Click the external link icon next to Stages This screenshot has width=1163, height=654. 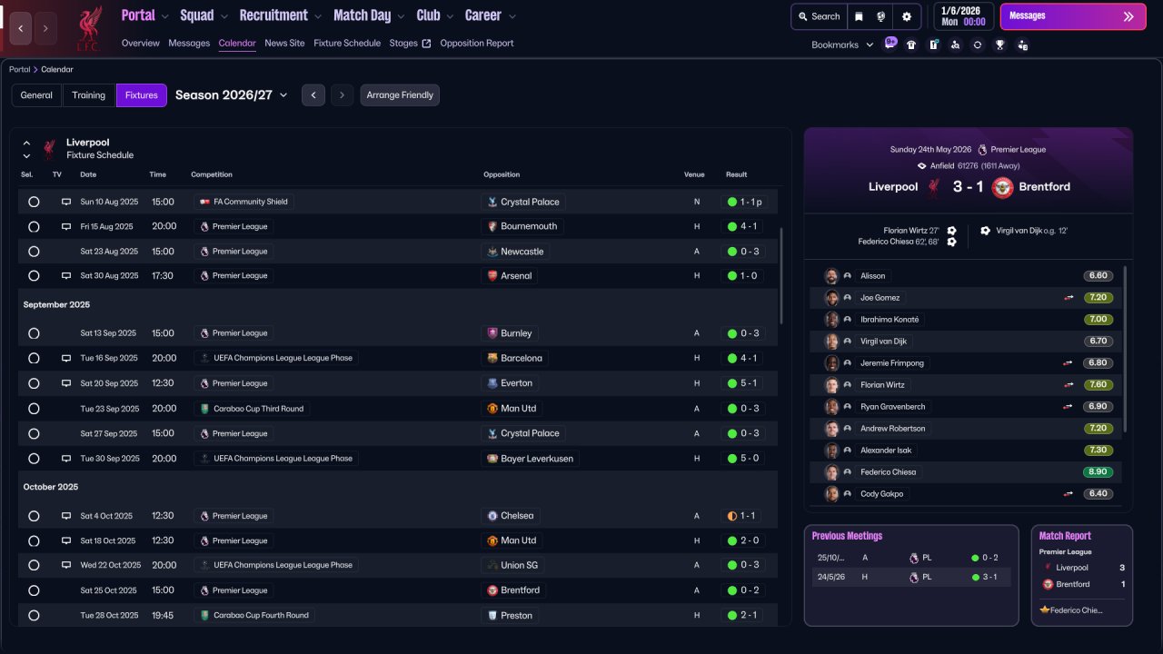[426, 44]
